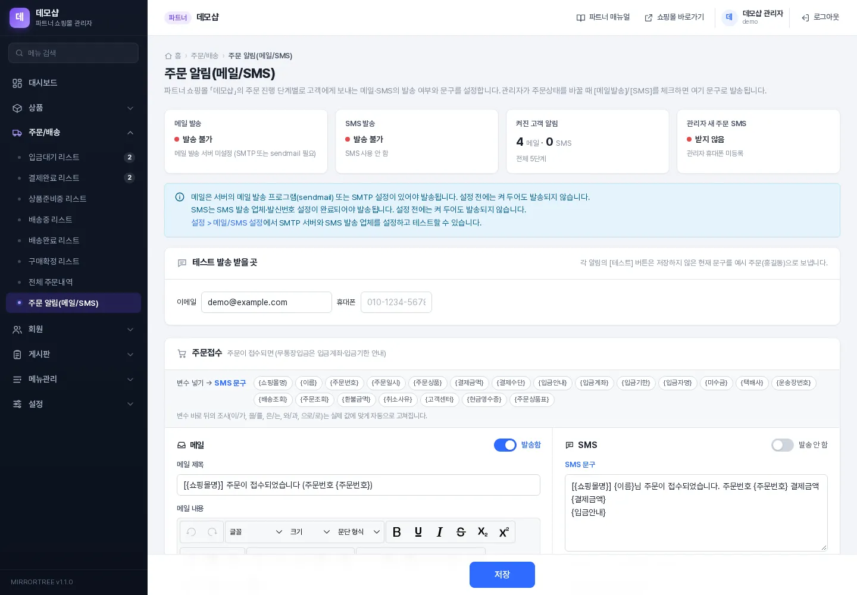This screenshot has height=595, width=857.
Task: Click the home icon in breadcrumb
Action: coord(168,56)
